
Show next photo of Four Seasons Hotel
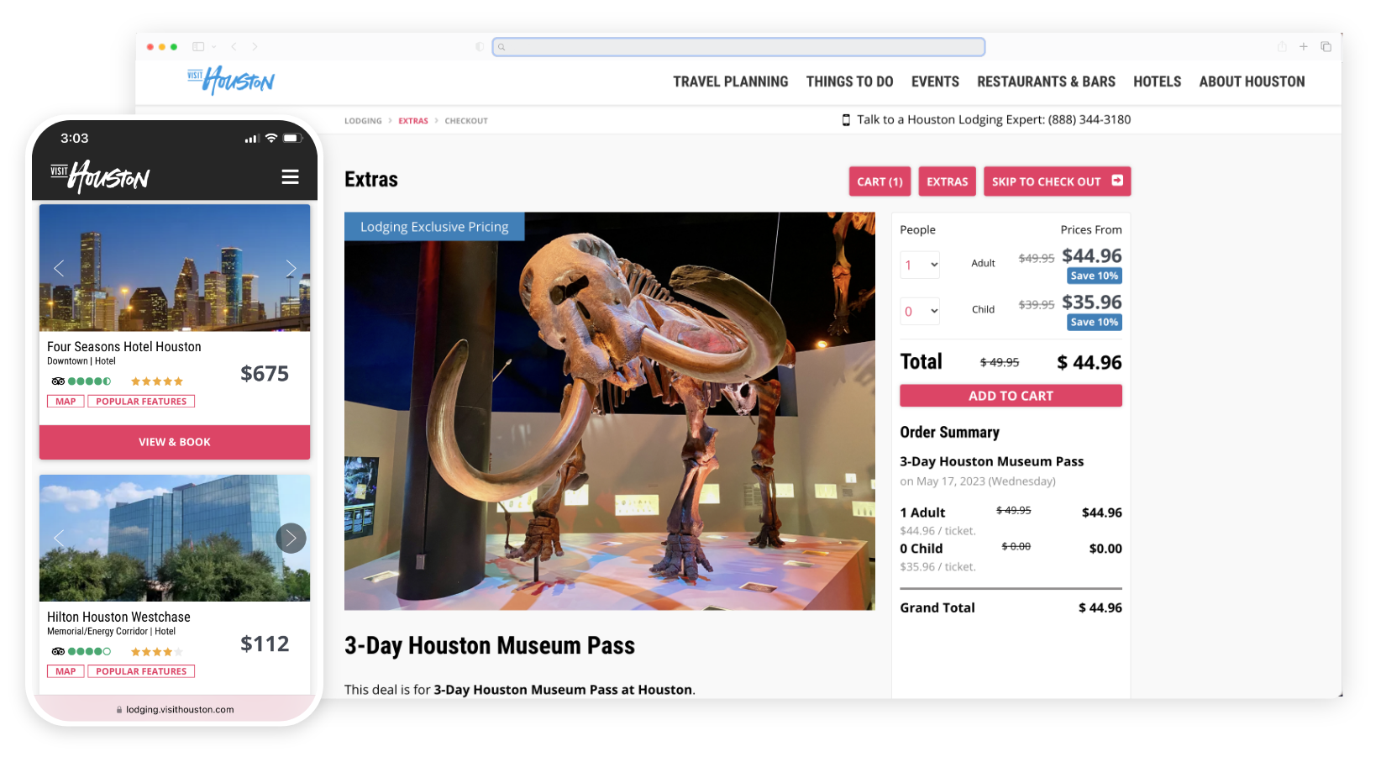pyautogui.click(x=291, y=268)
